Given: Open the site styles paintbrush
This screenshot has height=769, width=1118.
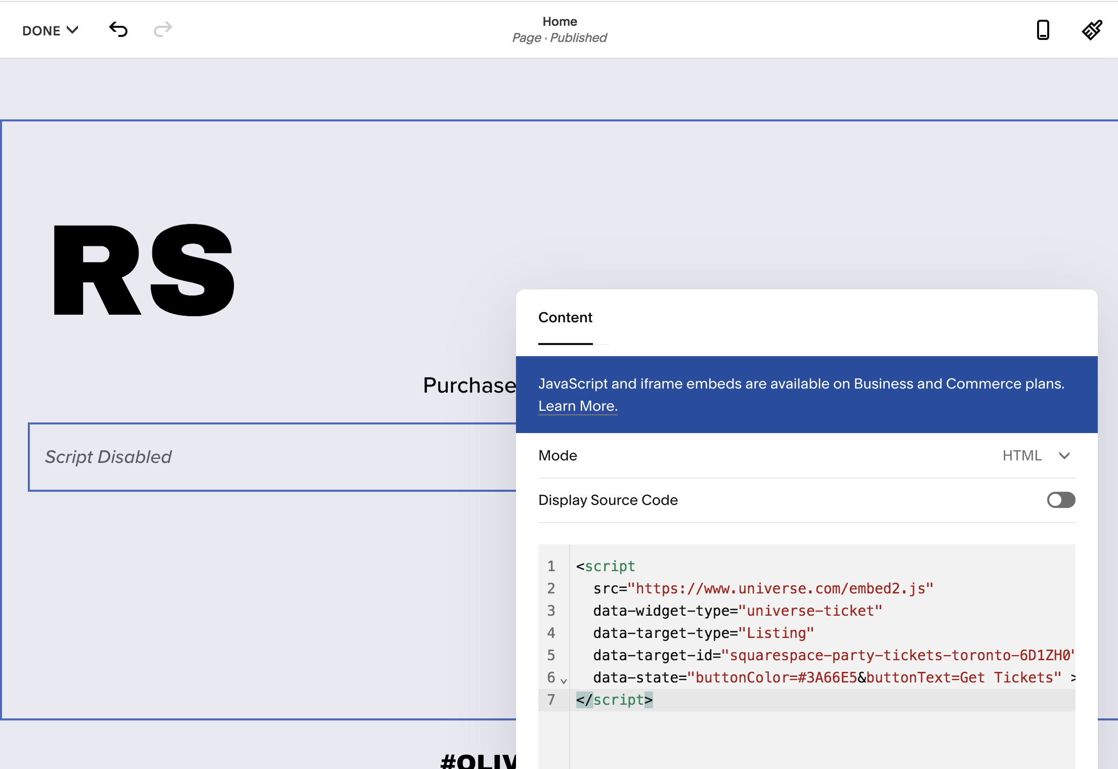Looking at the screenshot, I should click(1092, 30).
